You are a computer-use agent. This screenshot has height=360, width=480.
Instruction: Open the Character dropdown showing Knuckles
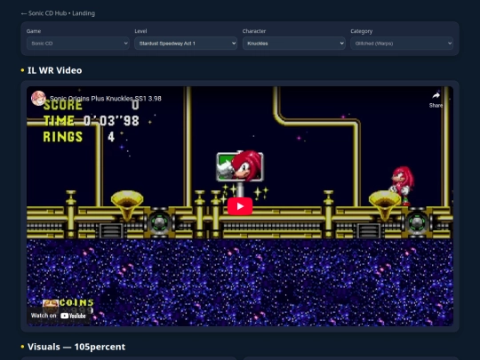coord(294,44)
